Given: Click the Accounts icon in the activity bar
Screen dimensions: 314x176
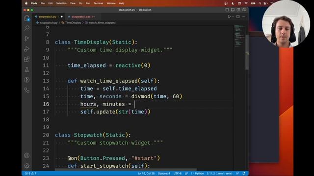Looking at the screenshot, I should [26, 155].
